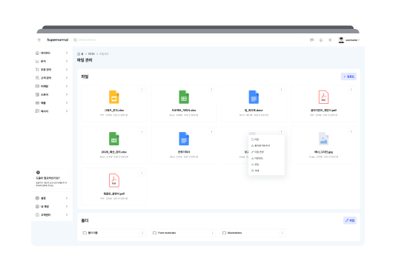Click the help question mark icon
Screen dimensions: 396x267
pyautogui.click(x=38, y=172)
